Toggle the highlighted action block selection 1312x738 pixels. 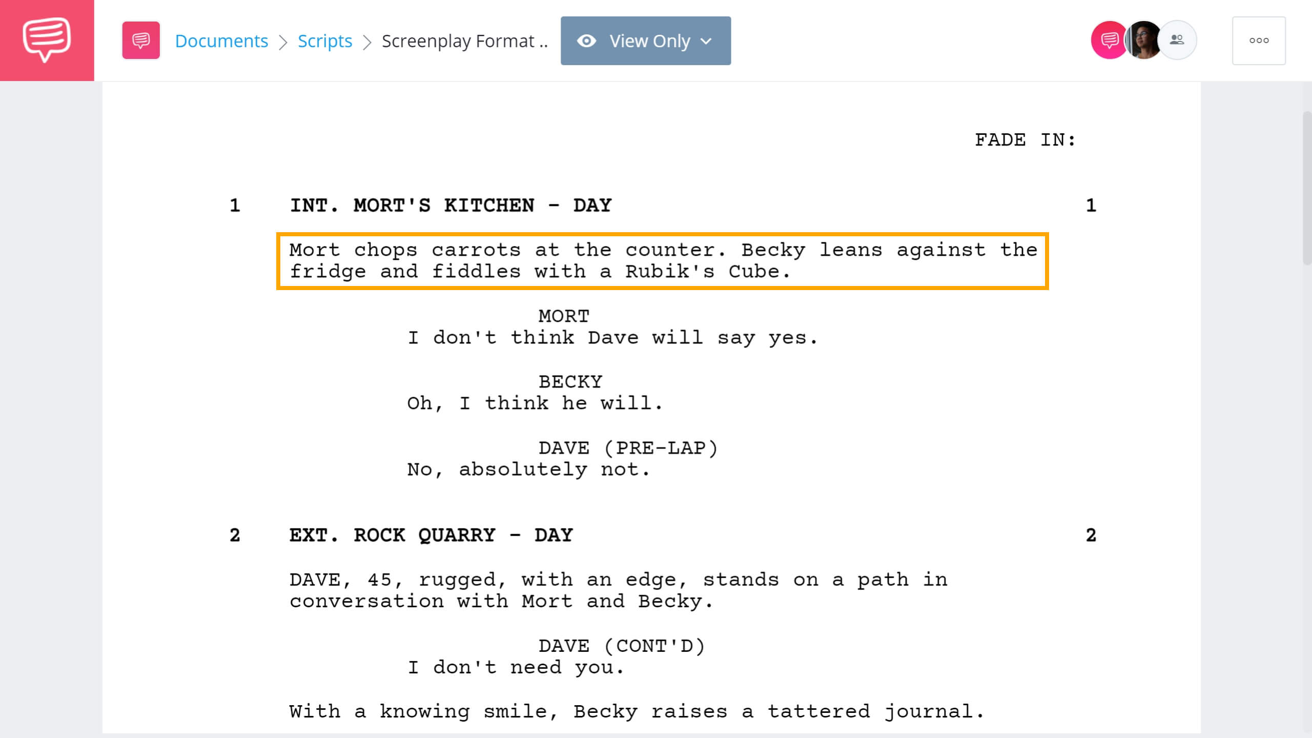(663, 261)
